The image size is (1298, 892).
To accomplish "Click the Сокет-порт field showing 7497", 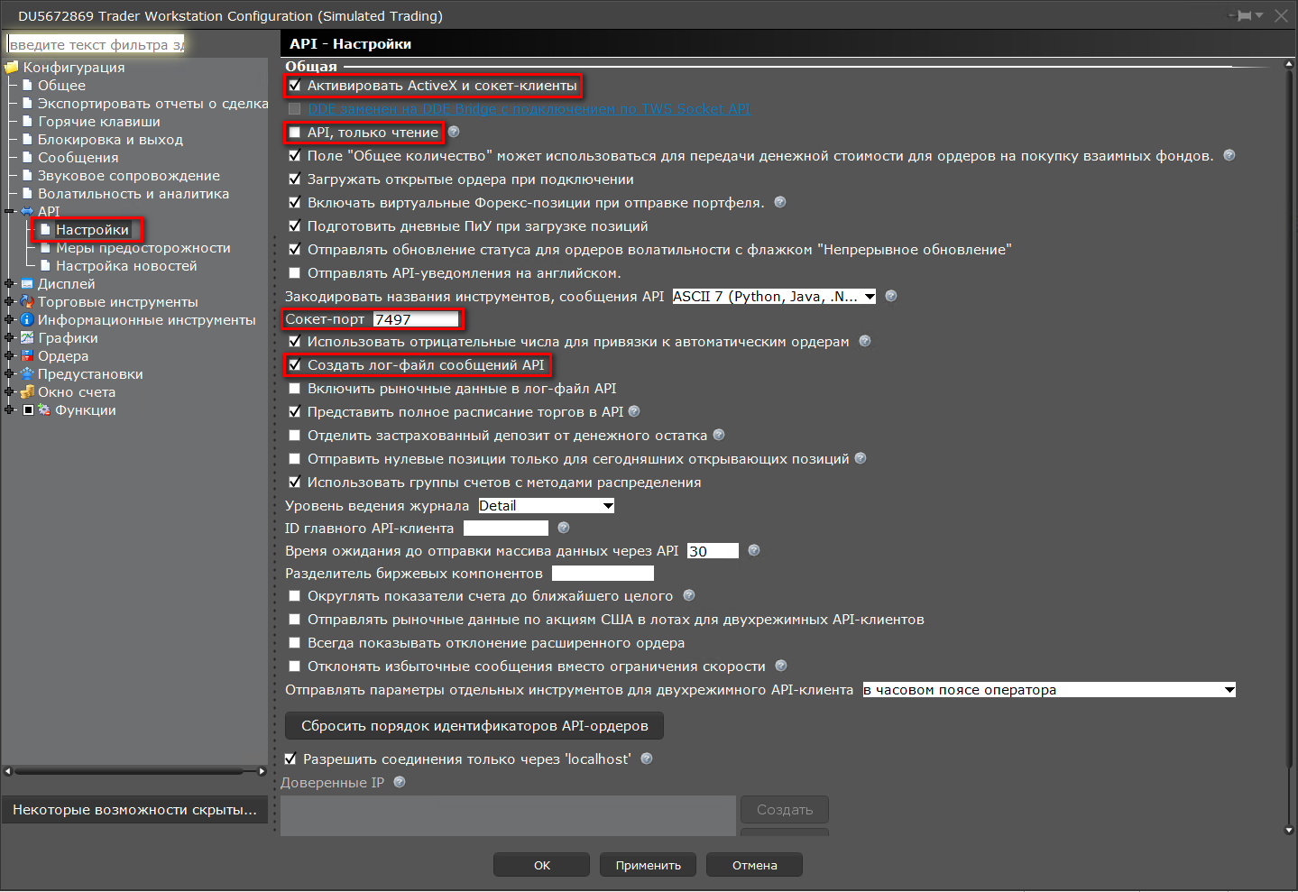I will tap(416, 319).
